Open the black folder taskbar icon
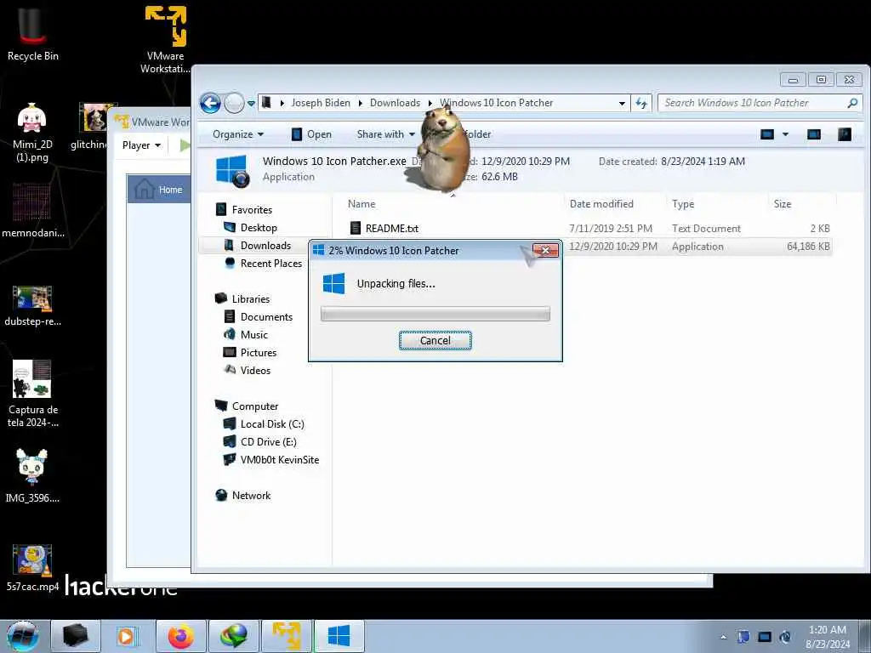 76,636
